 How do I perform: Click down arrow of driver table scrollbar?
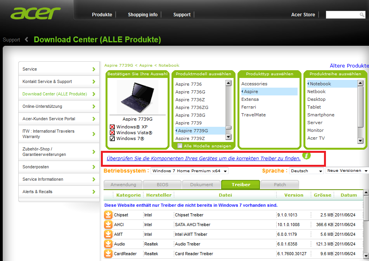(366, 256)
